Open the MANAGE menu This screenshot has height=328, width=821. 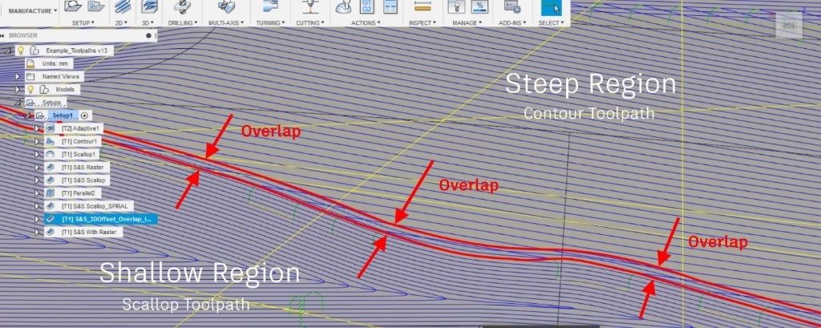pos(467,23)
